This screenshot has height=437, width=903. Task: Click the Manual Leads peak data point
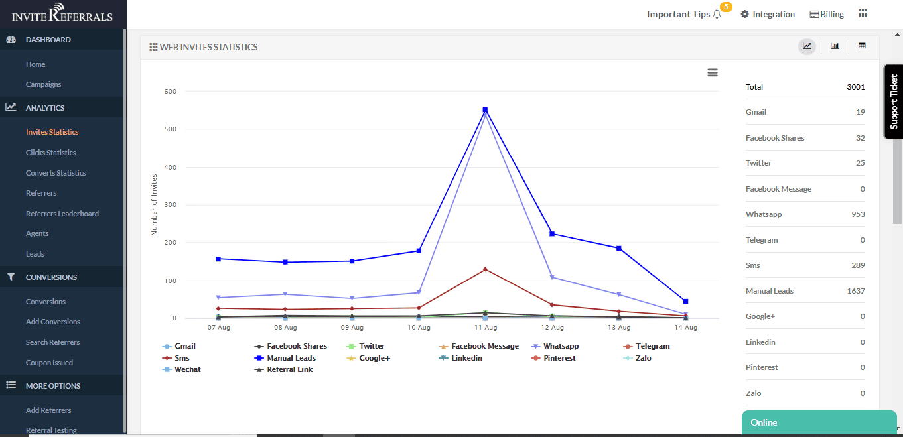pos(485,110)
